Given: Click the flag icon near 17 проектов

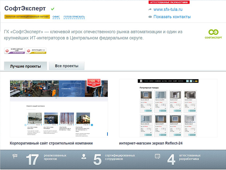Looking at the screenshot, I should pyautogui.click(x=15, y=156).
